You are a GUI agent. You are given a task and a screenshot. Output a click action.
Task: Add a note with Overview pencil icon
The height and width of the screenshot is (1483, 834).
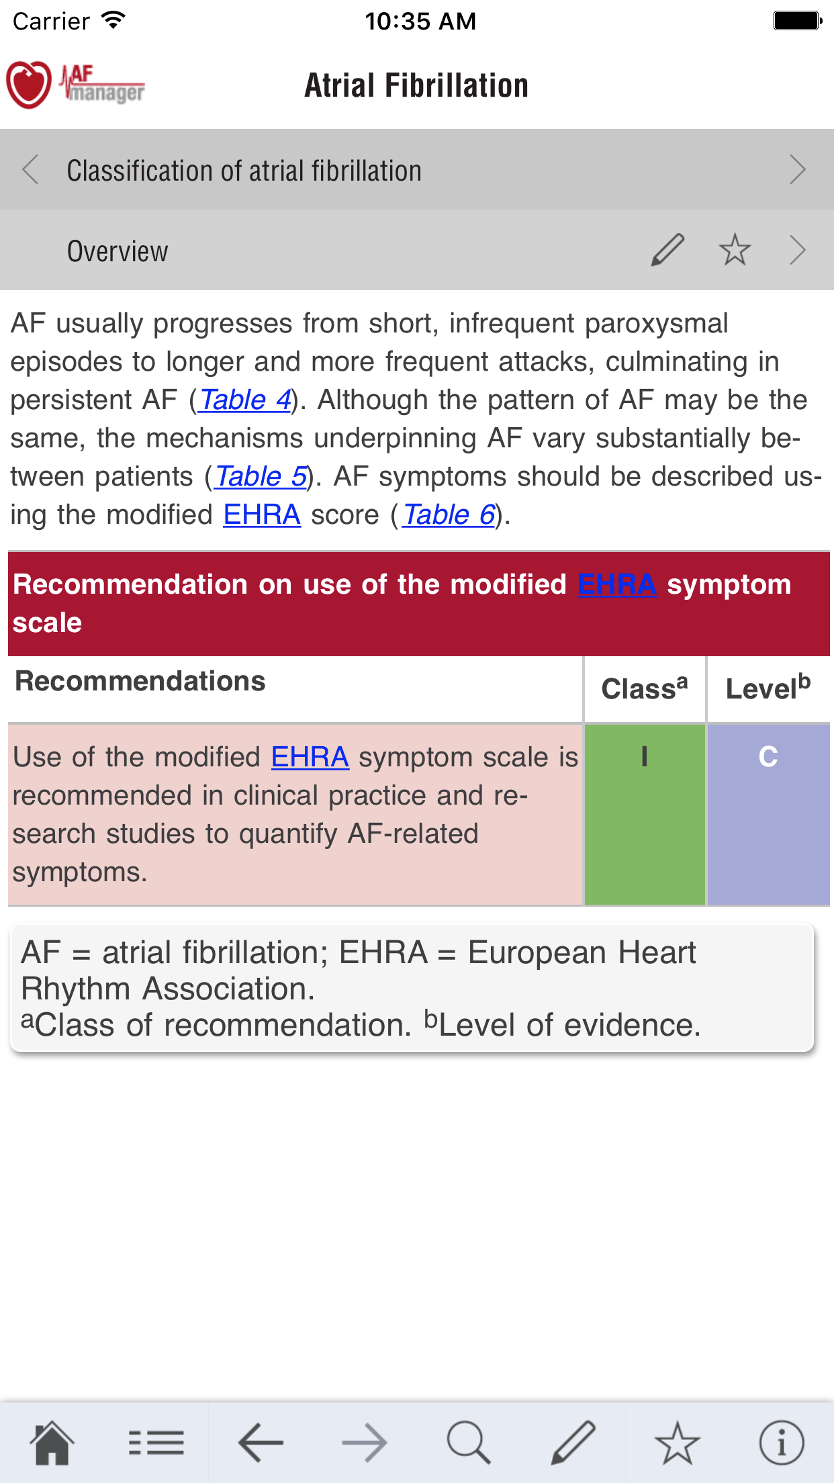pos(667,250)
